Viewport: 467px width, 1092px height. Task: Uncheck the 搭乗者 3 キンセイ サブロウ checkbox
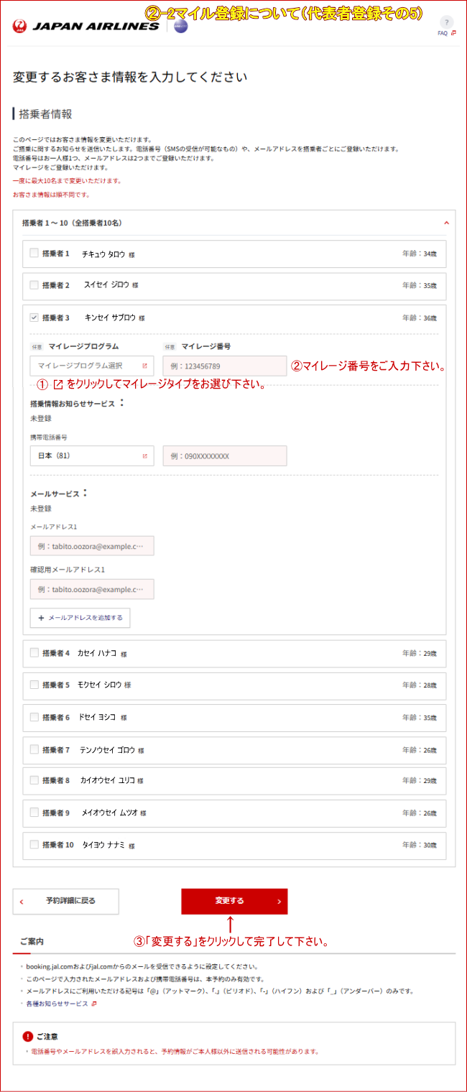(x=34, y=317)
